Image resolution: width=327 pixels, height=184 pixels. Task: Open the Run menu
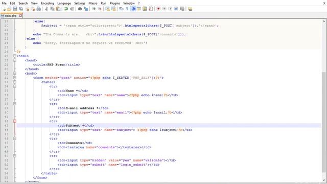[103, 3]
